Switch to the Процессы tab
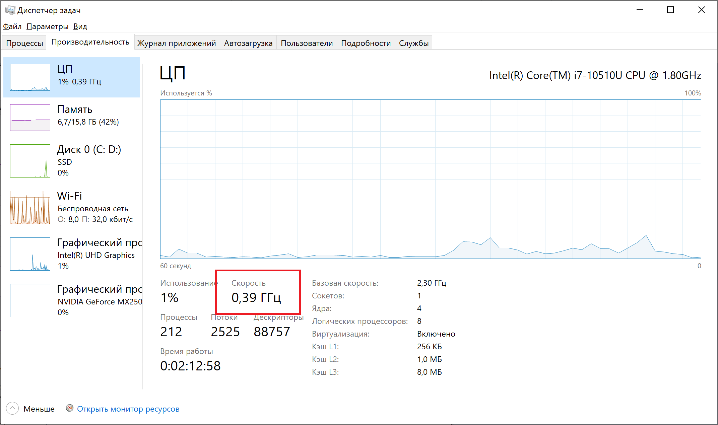This screenshot has height=425, width=718. click(x=24, y=43)
